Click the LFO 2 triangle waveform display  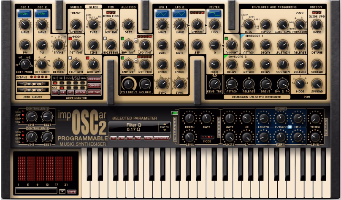(x=180, y=14)
